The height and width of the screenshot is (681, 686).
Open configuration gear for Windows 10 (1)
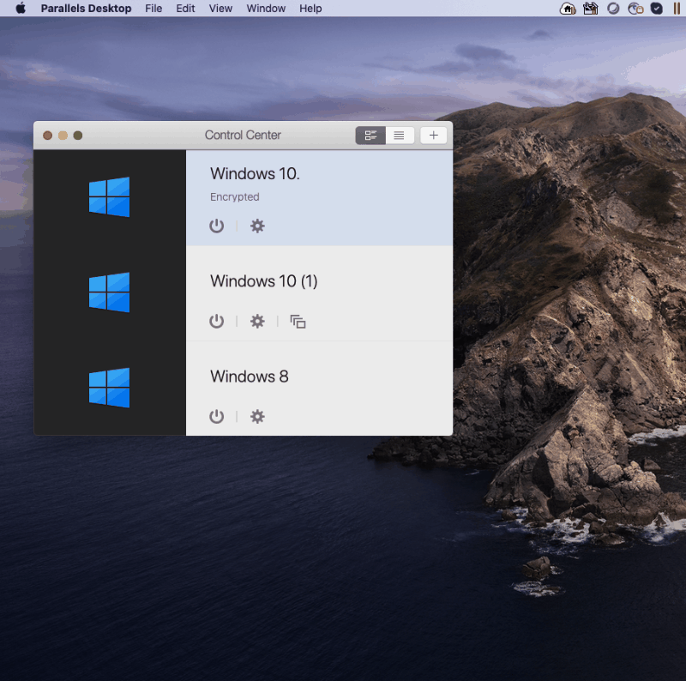click(x=257, y=322)
